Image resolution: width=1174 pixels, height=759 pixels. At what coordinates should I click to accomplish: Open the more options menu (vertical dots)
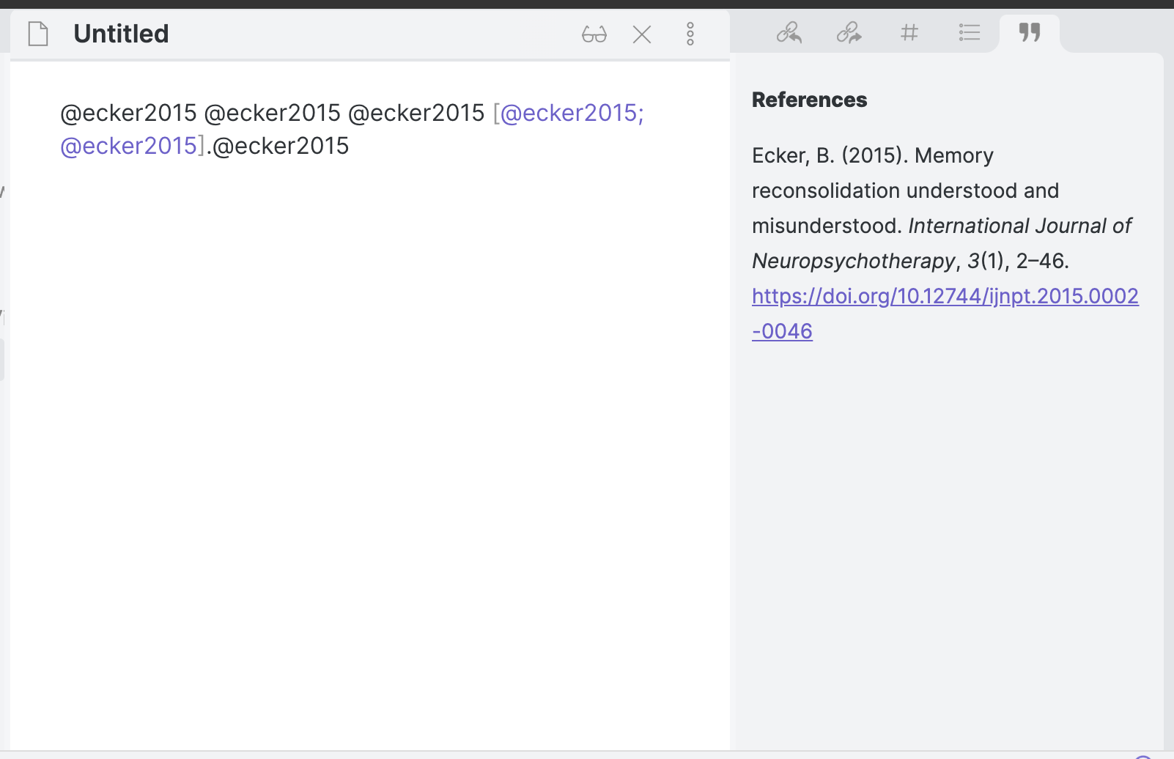click(x=690, y=34)
